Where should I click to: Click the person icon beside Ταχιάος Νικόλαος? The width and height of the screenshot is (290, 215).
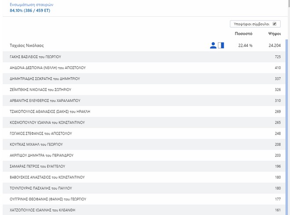point(213,45)
